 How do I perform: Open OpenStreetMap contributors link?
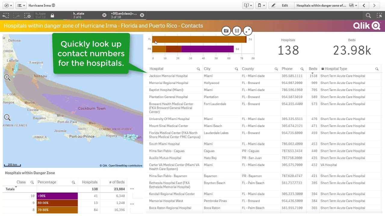click(125, 166)
